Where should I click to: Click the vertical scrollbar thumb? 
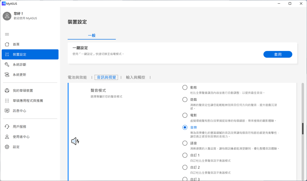pos(303,128)
